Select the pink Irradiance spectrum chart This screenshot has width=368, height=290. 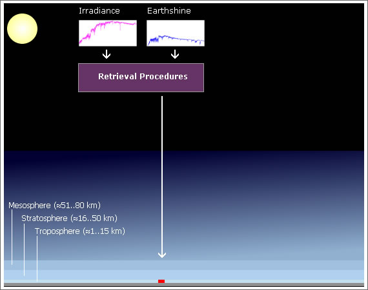[x=108, y=33]
